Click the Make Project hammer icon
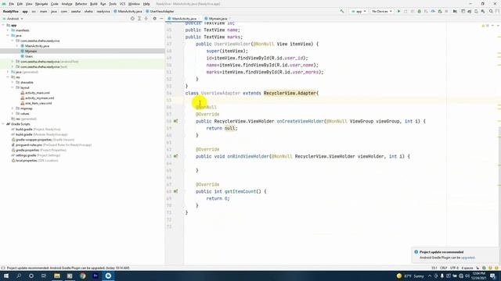 tap(342, 11)
